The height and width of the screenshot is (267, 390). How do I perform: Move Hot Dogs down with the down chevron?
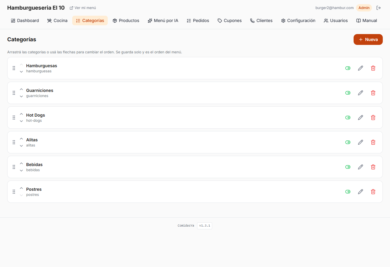[x=21, y=121]
